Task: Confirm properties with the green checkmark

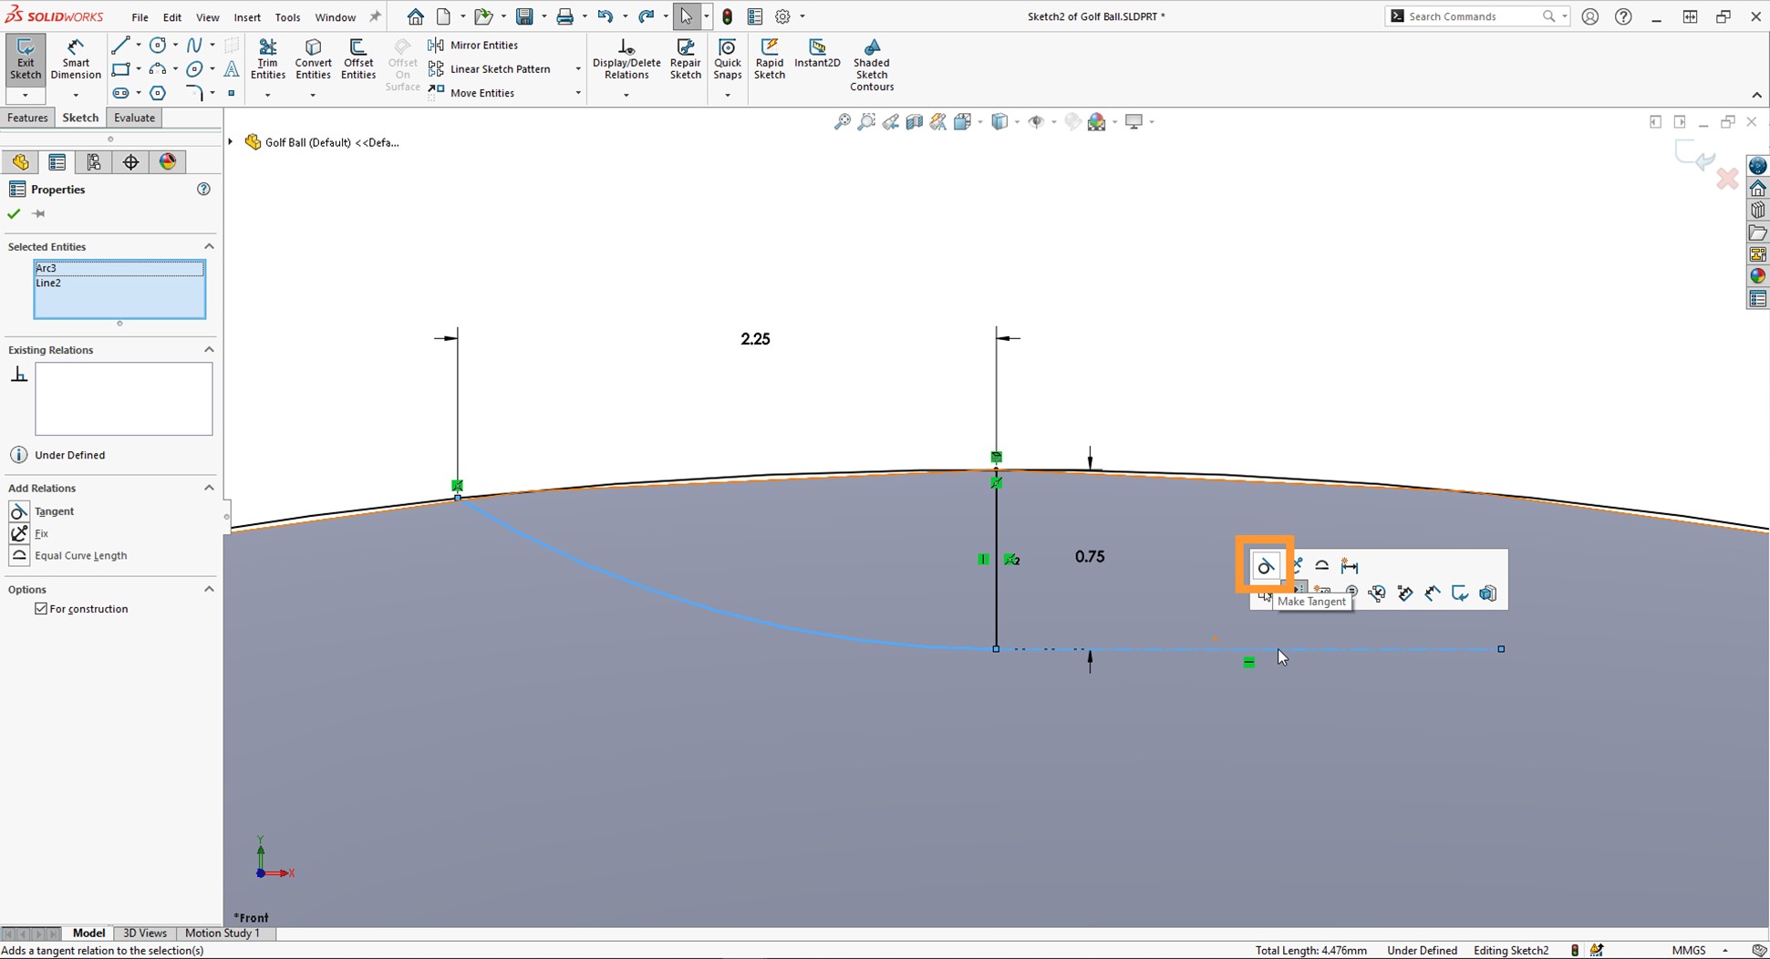Action: click(13, 213)
